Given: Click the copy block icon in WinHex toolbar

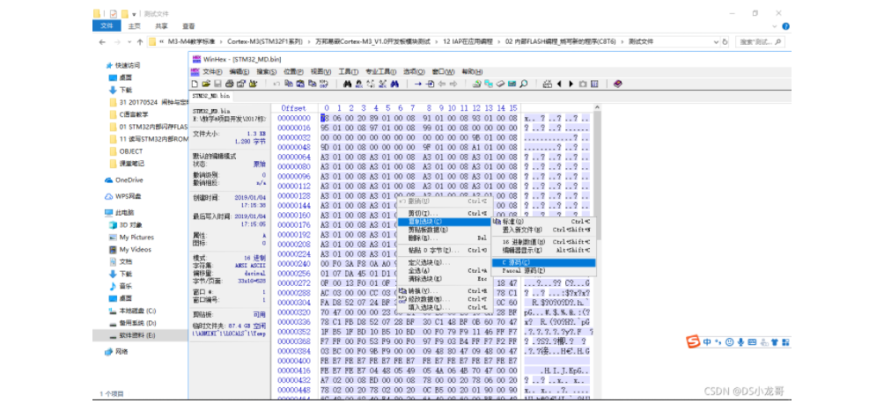Looking at the screenshot, I should pyautogui.click(x=288, y=84).
